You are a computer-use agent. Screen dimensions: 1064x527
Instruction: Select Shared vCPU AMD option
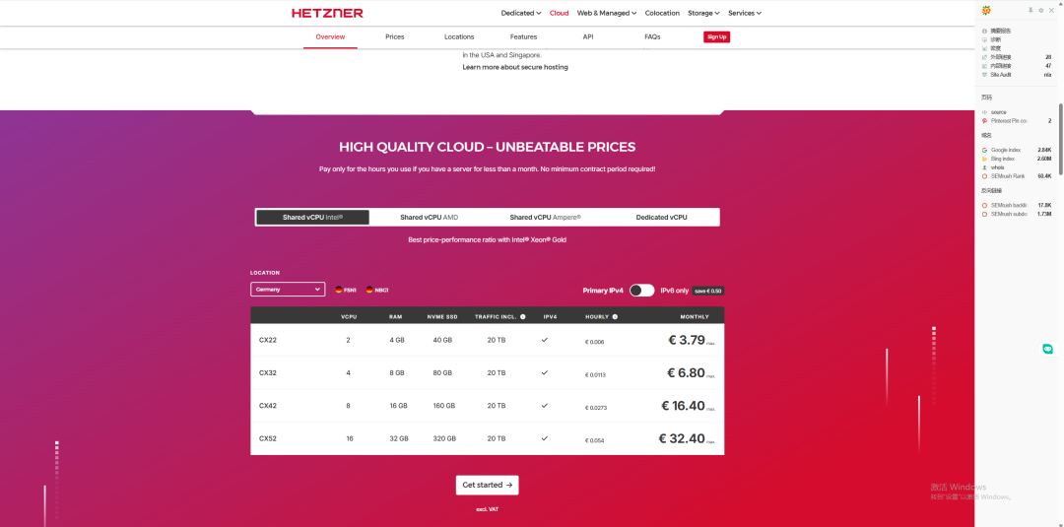429,218
